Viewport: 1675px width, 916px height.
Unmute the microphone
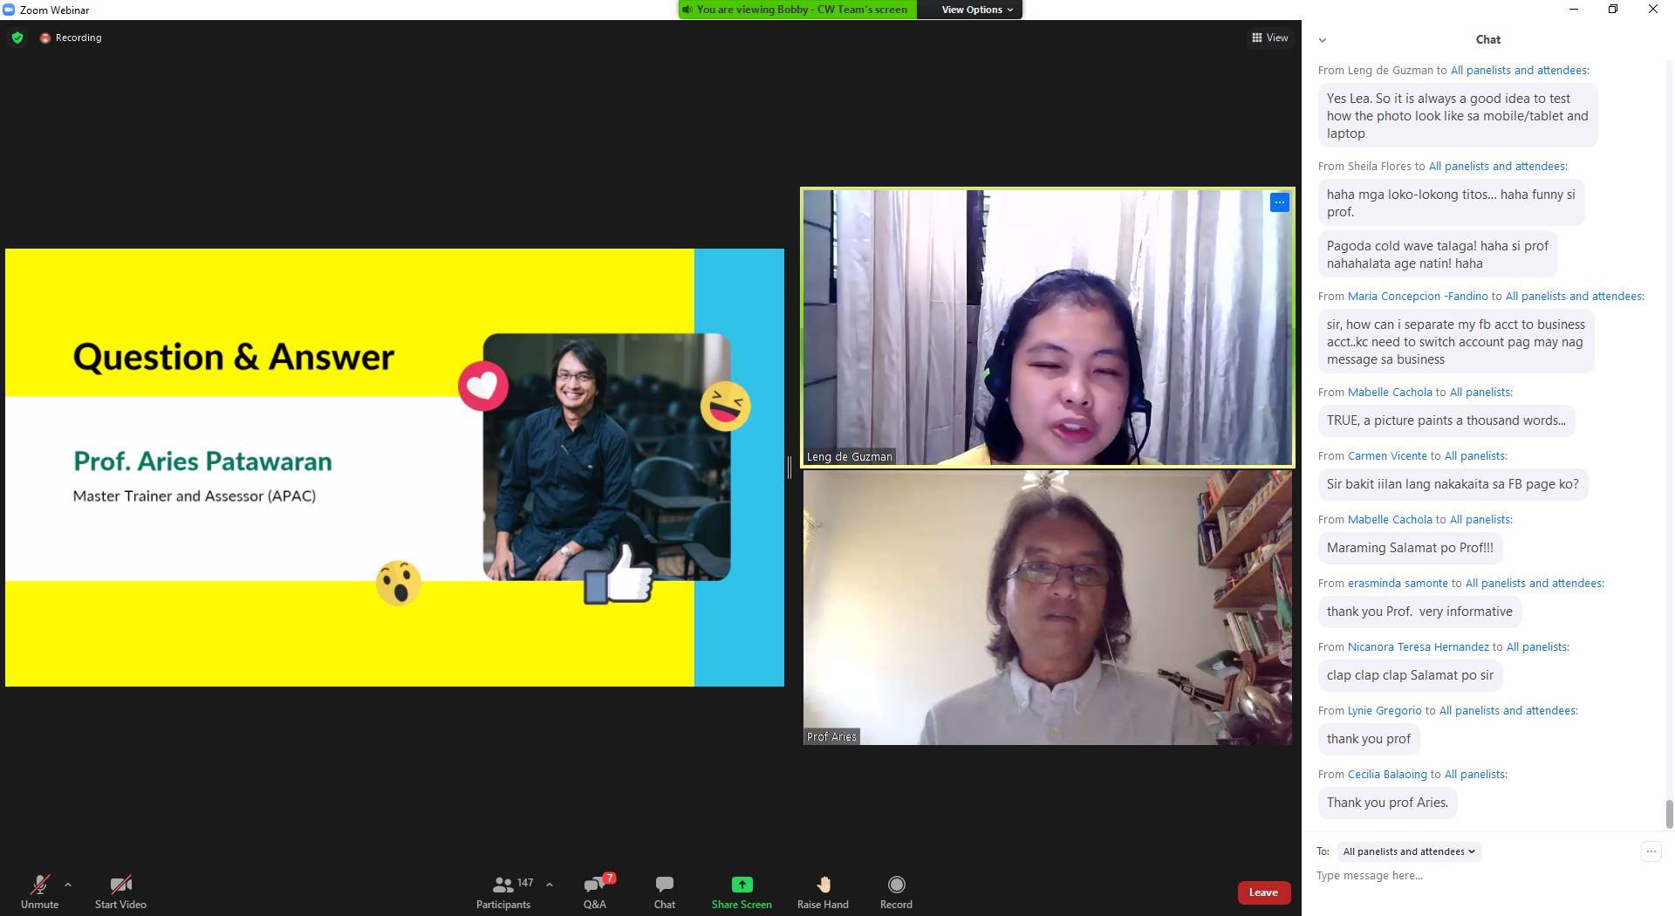click(39, 892)
